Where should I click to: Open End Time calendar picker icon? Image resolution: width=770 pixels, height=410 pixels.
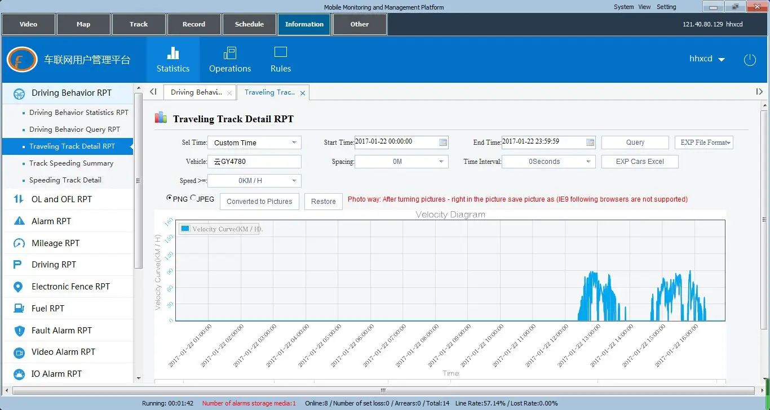point(590,142)
